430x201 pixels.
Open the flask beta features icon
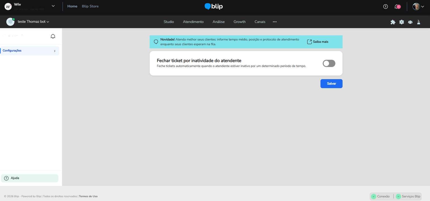click(419, 22)
